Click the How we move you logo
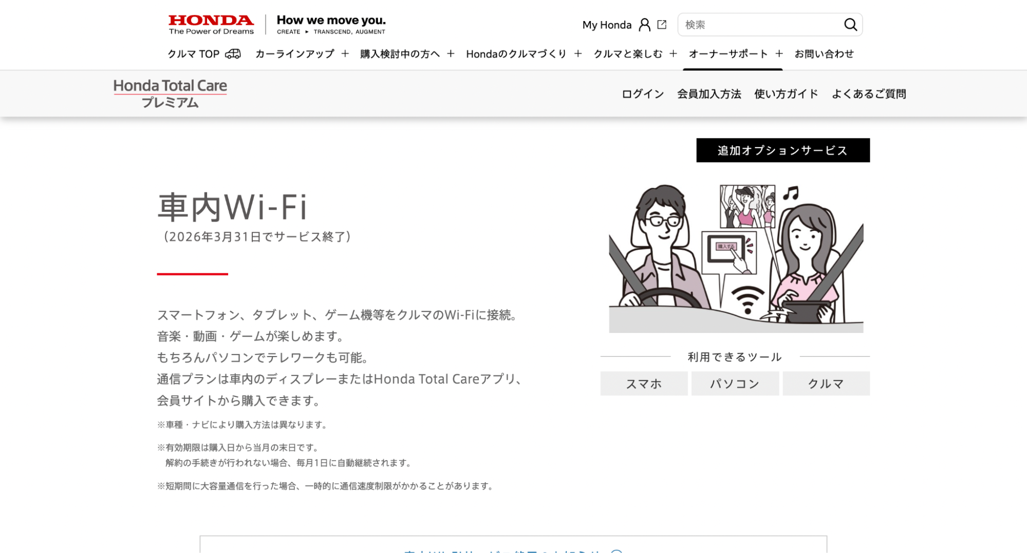The width and height of the screenshot is (1027, 553). pos(331,23)
